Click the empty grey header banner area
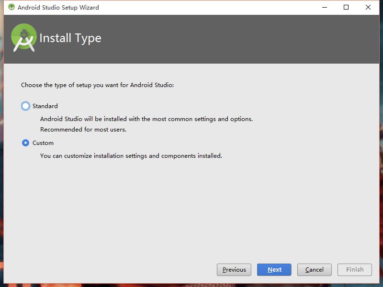The width and height of the screenshot is (383, 287). tap(239, 39)
